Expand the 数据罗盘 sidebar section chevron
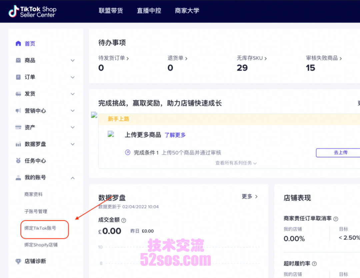The width and height of the screenshot is (360, 278). pyautogui.click(x=73, y=144)
